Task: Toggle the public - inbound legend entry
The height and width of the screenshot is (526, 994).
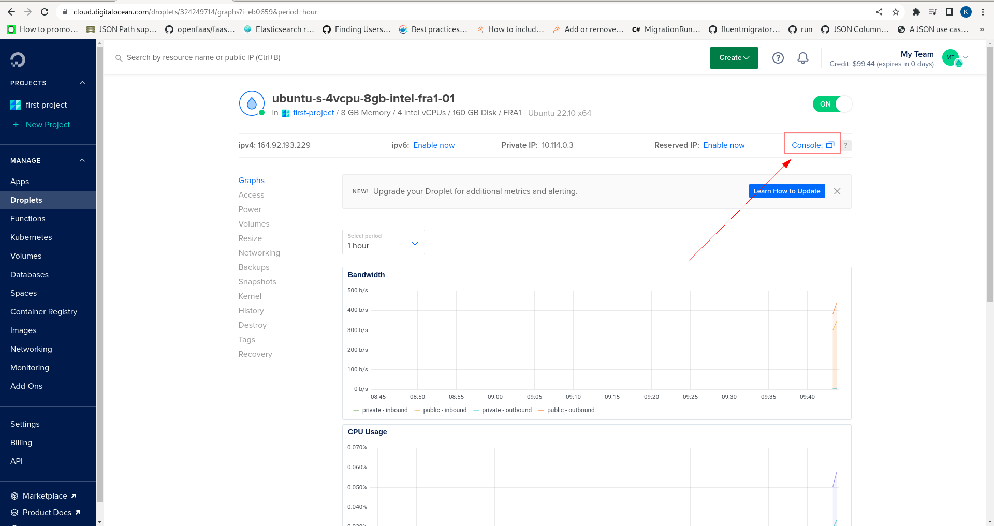Action: pos(441,410)
